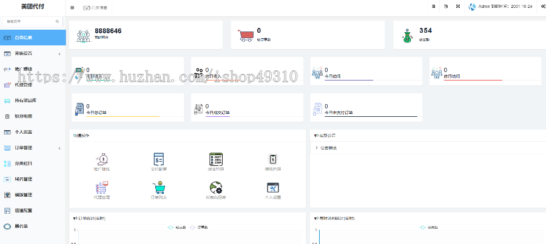
Task: Click the 今日总订单 clipboard icon
Action: pos(79,109)
